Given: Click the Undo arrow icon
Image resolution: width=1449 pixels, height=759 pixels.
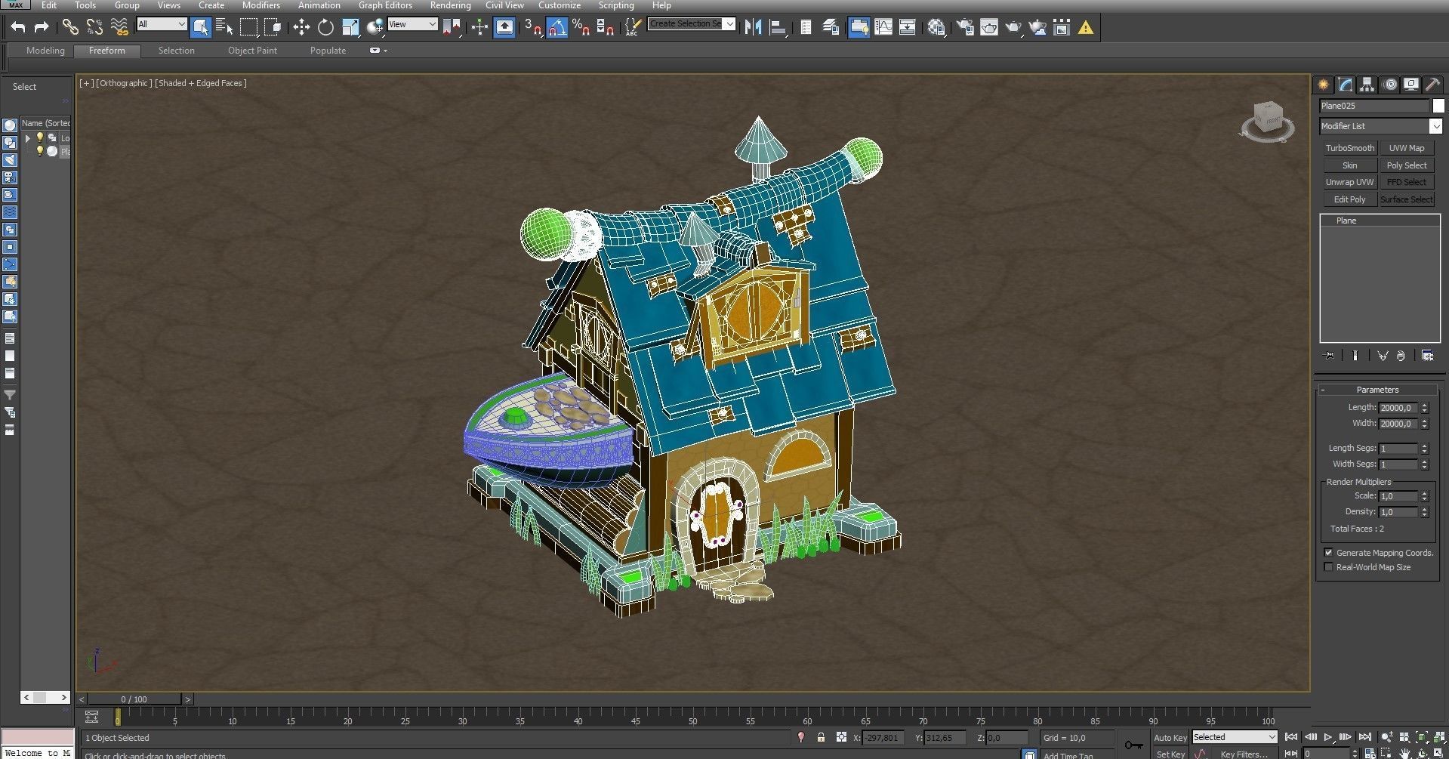Looking at the screenshot, I should [18, 28].
